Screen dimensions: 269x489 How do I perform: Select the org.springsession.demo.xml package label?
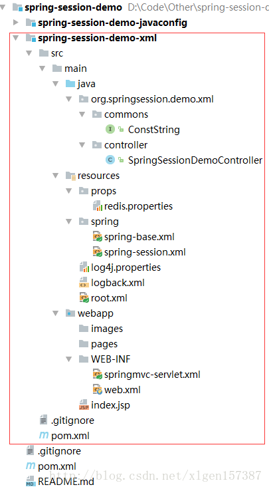point(152,99)
